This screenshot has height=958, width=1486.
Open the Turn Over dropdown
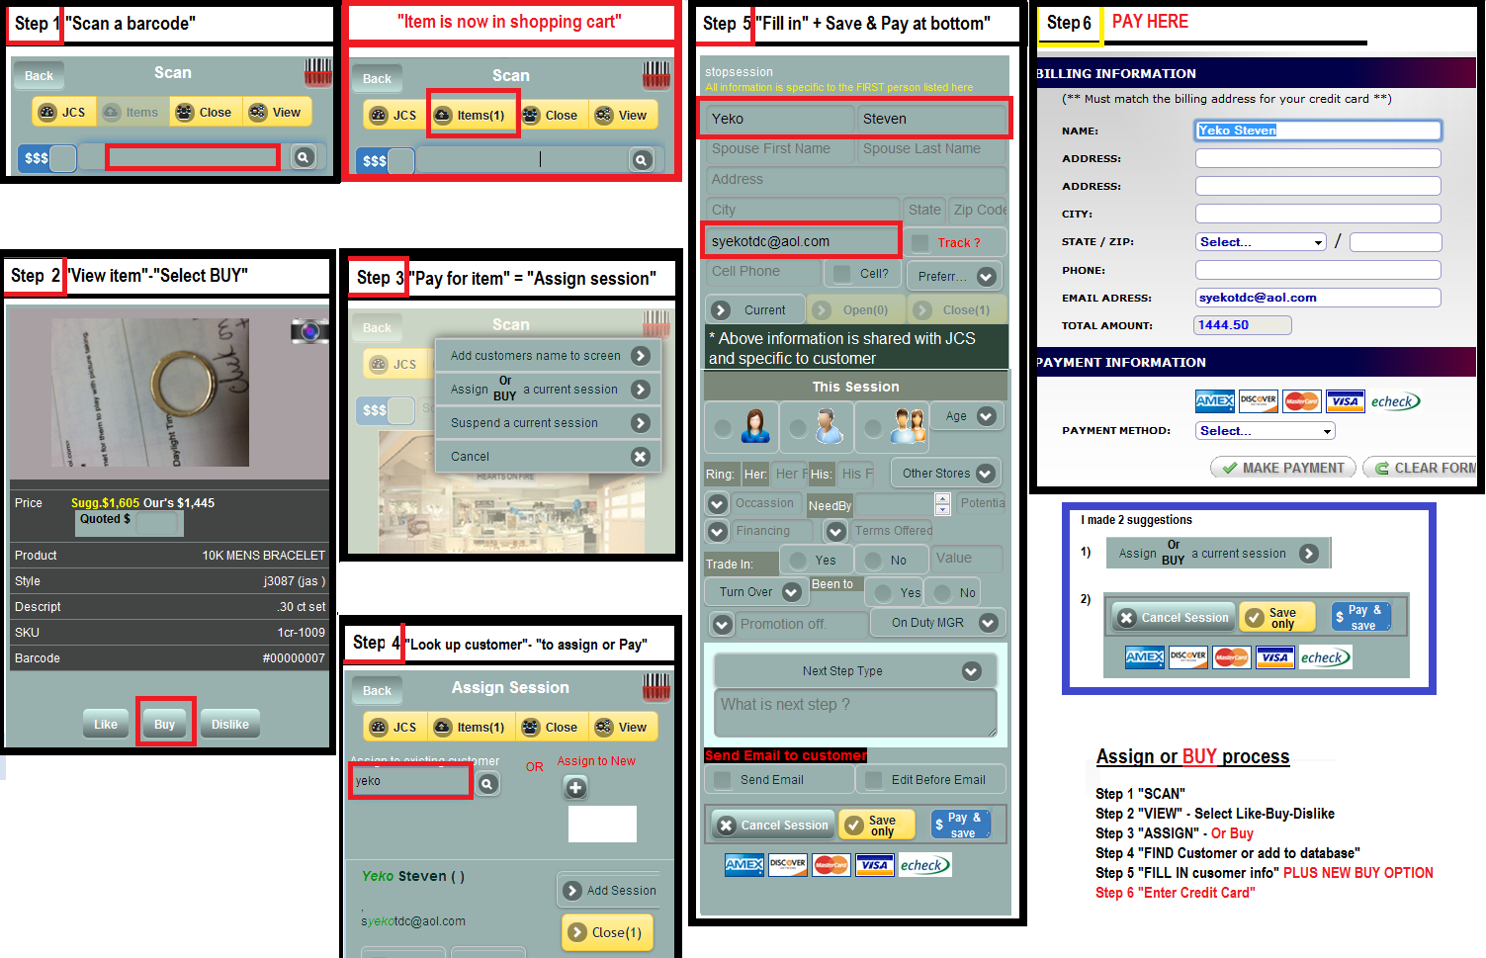[x=755, y=592]
